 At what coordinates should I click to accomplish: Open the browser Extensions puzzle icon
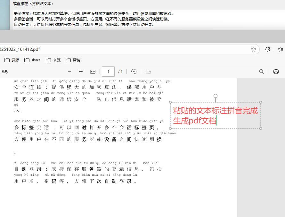point(267,49)
